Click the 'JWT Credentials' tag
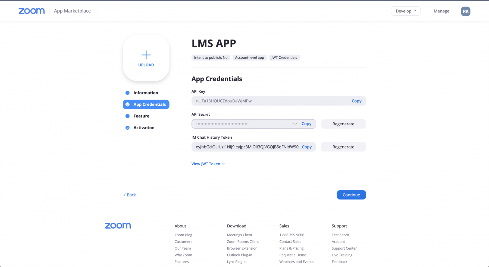Screen dimensions: 489x267 (x=284, y=58)
